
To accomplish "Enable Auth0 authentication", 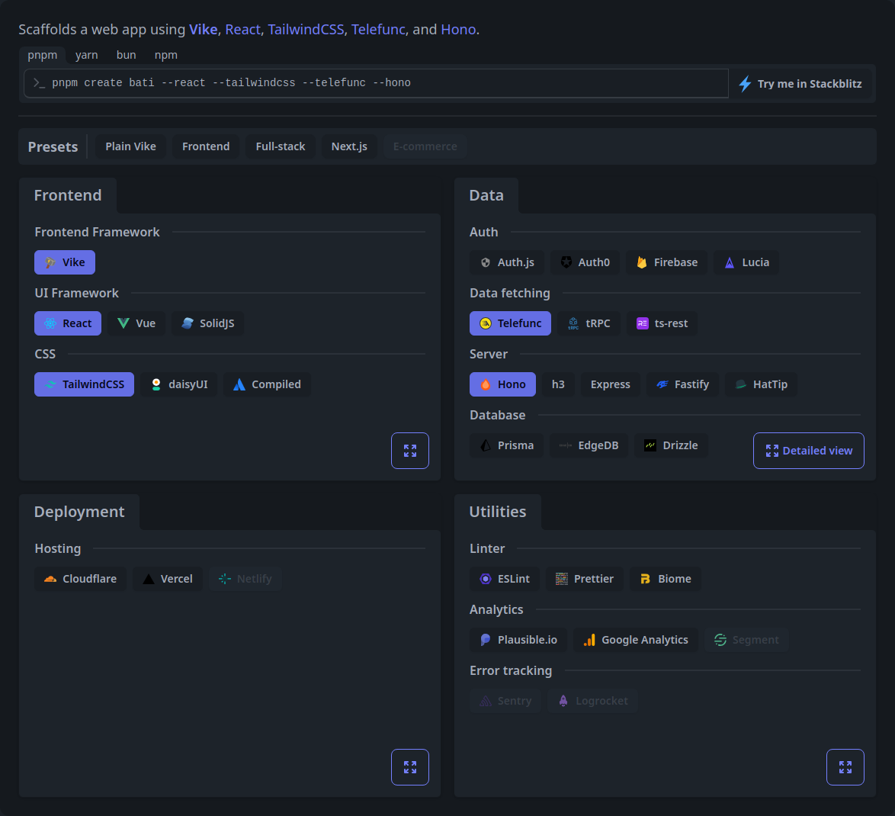I will pos(585,262).
